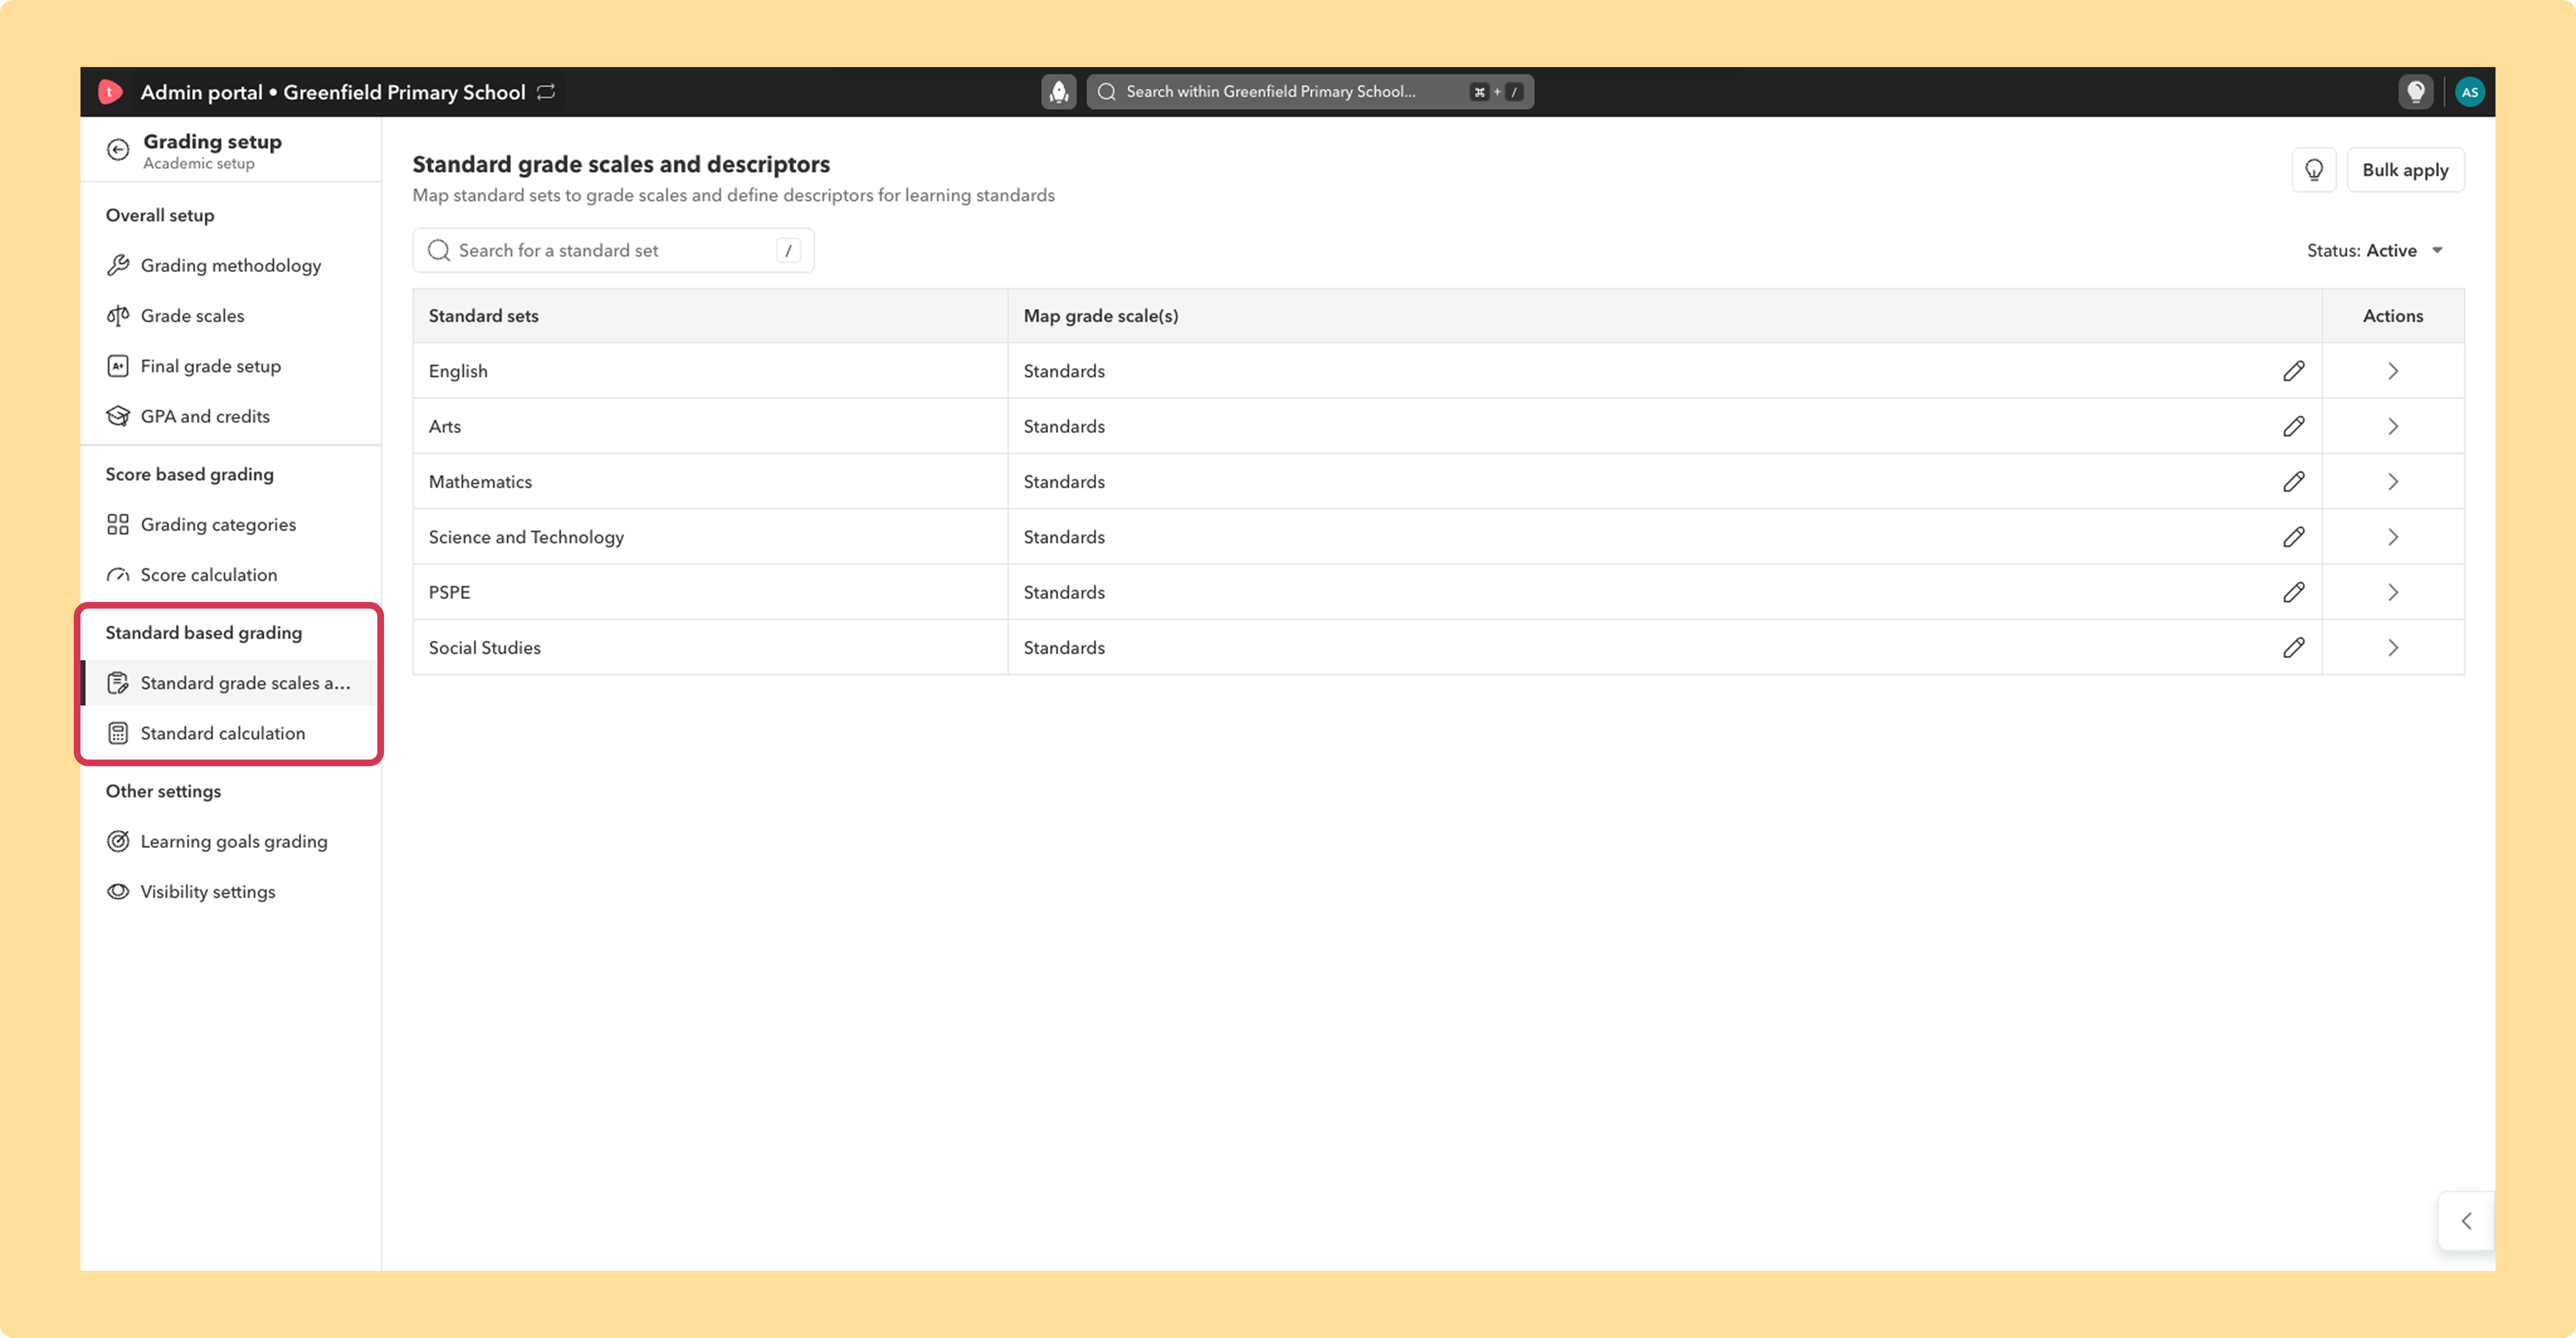Expand the English row chevron
The height and width of the screenshot is (1338, 2576).
point(2393,371)
